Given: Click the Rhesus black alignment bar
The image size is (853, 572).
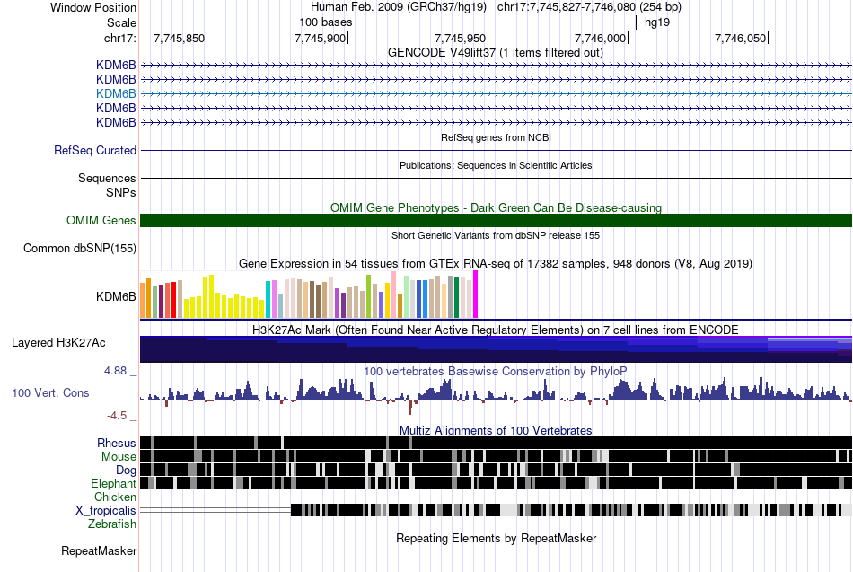Looking at the screenshot, I should (x=496, y=443).
